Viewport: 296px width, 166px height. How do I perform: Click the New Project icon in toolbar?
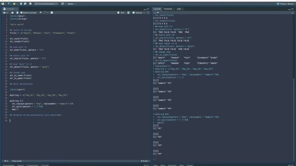coord(9,4)
